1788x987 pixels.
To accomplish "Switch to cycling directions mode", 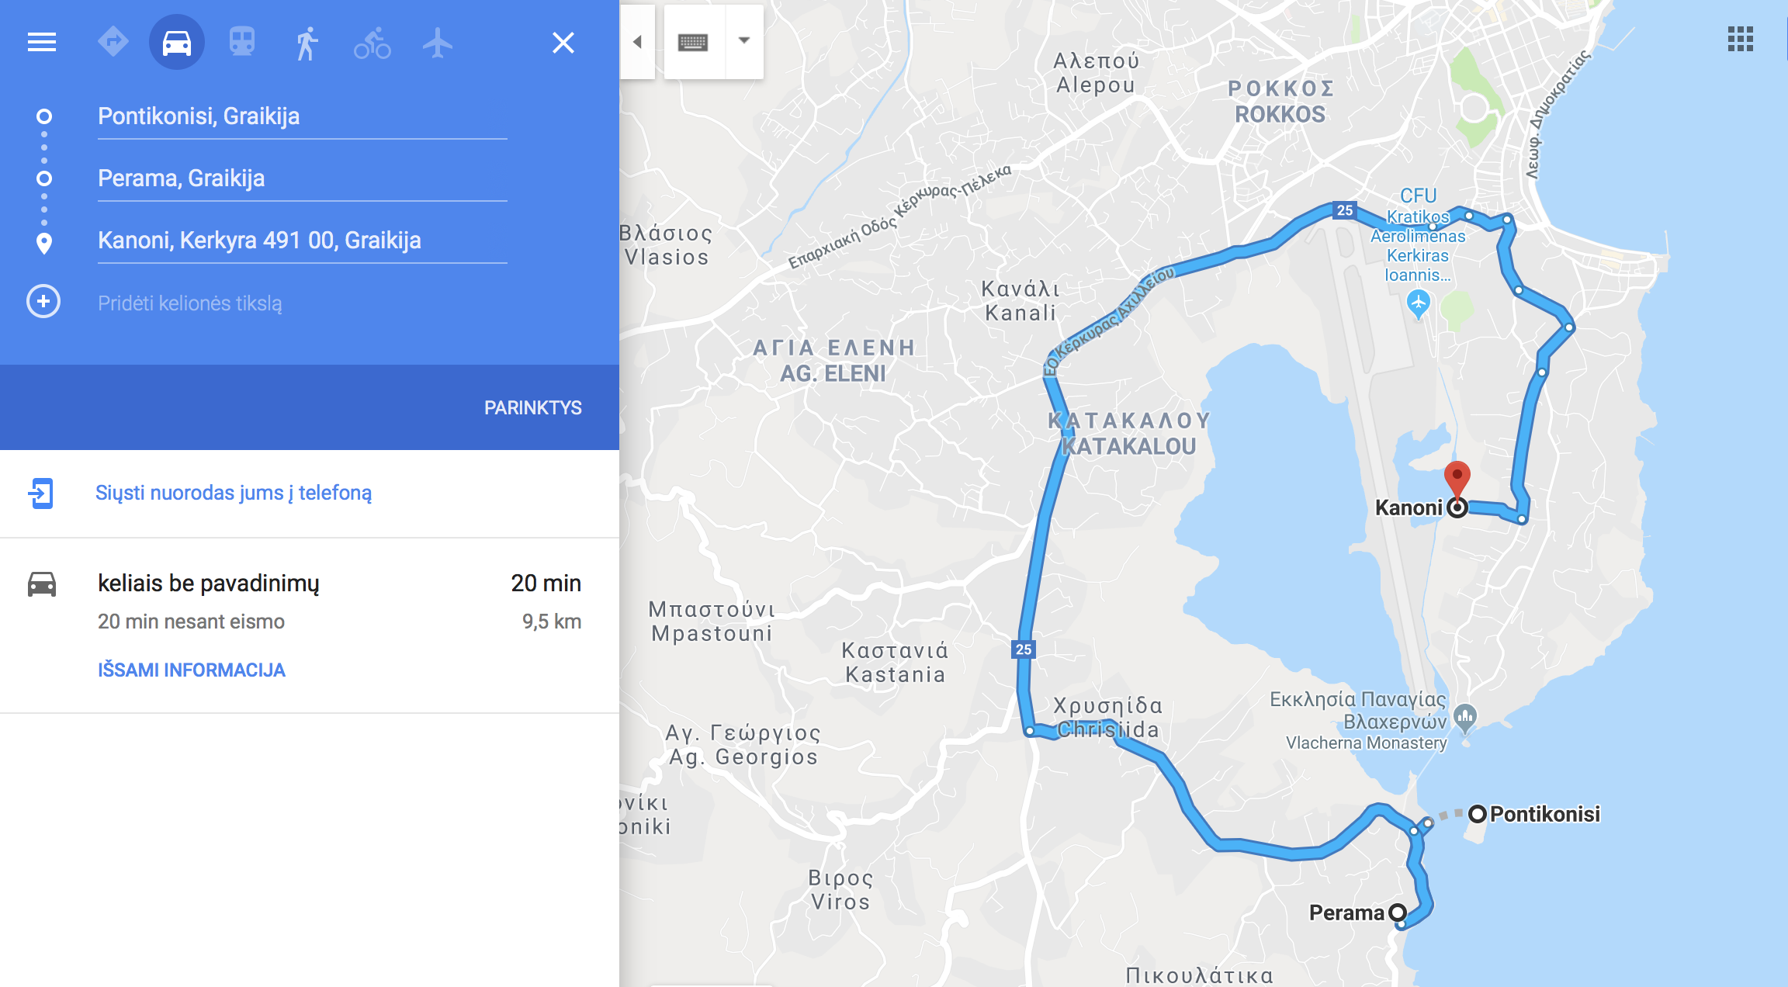I will tap(372, 43).
